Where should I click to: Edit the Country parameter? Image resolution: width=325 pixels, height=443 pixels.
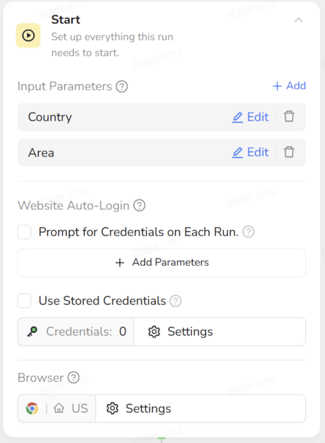[250, 117]
